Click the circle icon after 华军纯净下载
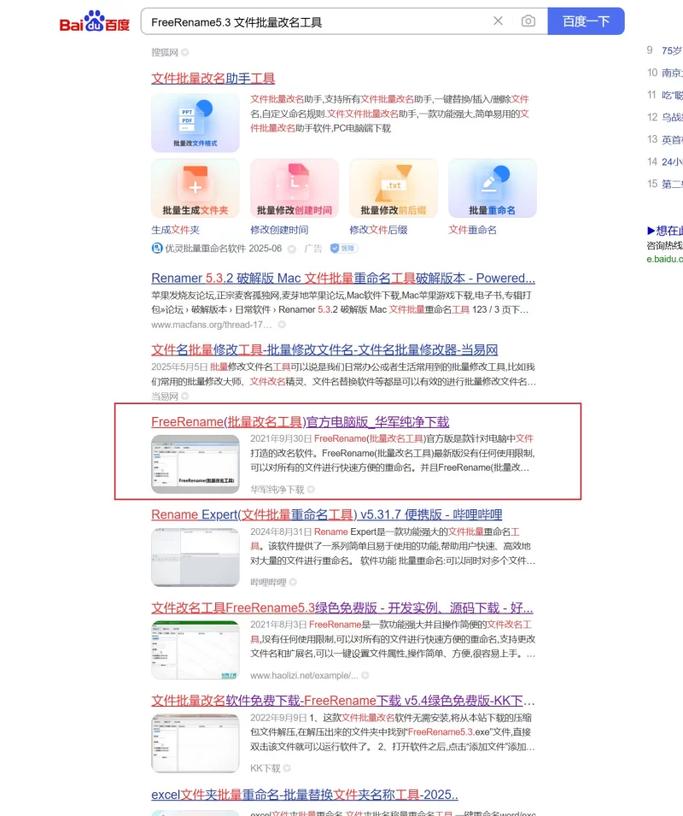This screenshot has width=683, height=816. tap(311, 490)
